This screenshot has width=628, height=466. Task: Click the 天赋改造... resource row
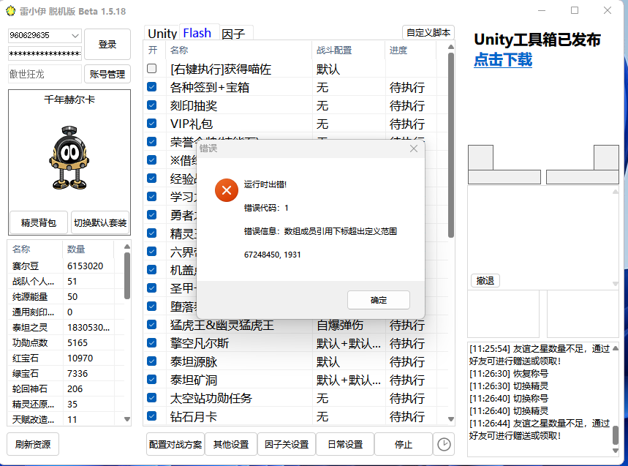pos(66,419)
